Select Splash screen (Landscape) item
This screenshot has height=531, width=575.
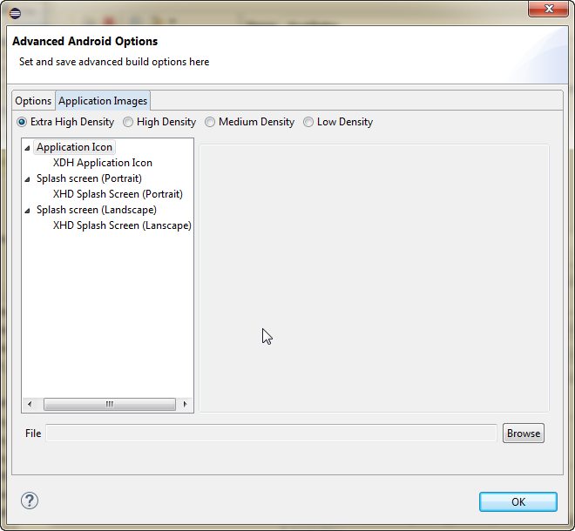pyautogui.click(x=97, y=210)
